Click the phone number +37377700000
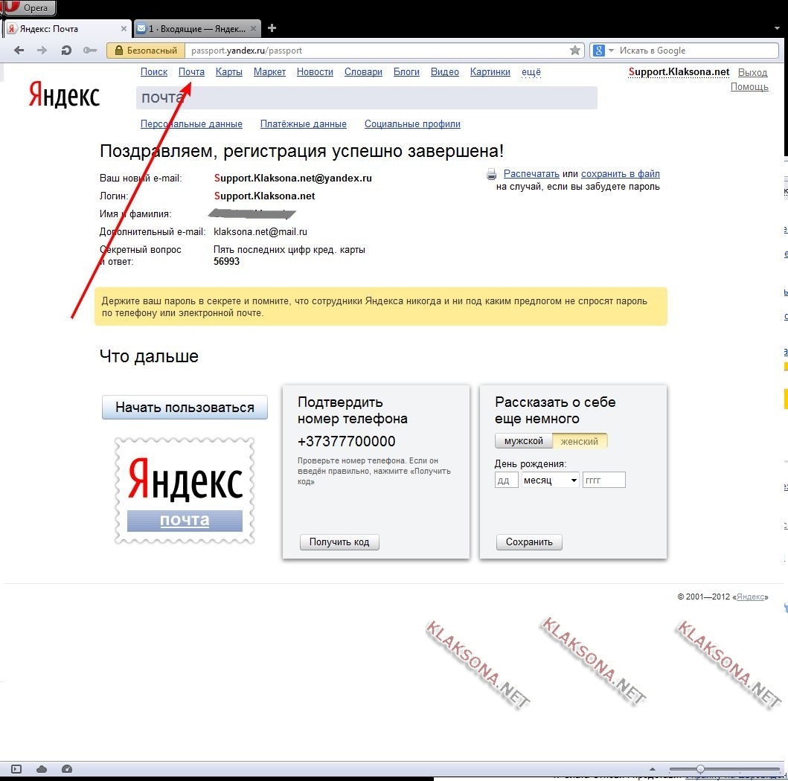 (x=346, y=441)
